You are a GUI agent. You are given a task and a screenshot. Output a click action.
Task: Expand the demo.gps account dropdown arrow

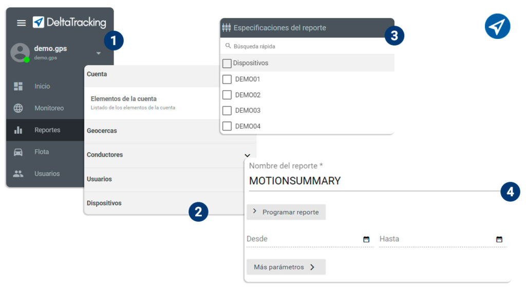[x=98, y=53]
